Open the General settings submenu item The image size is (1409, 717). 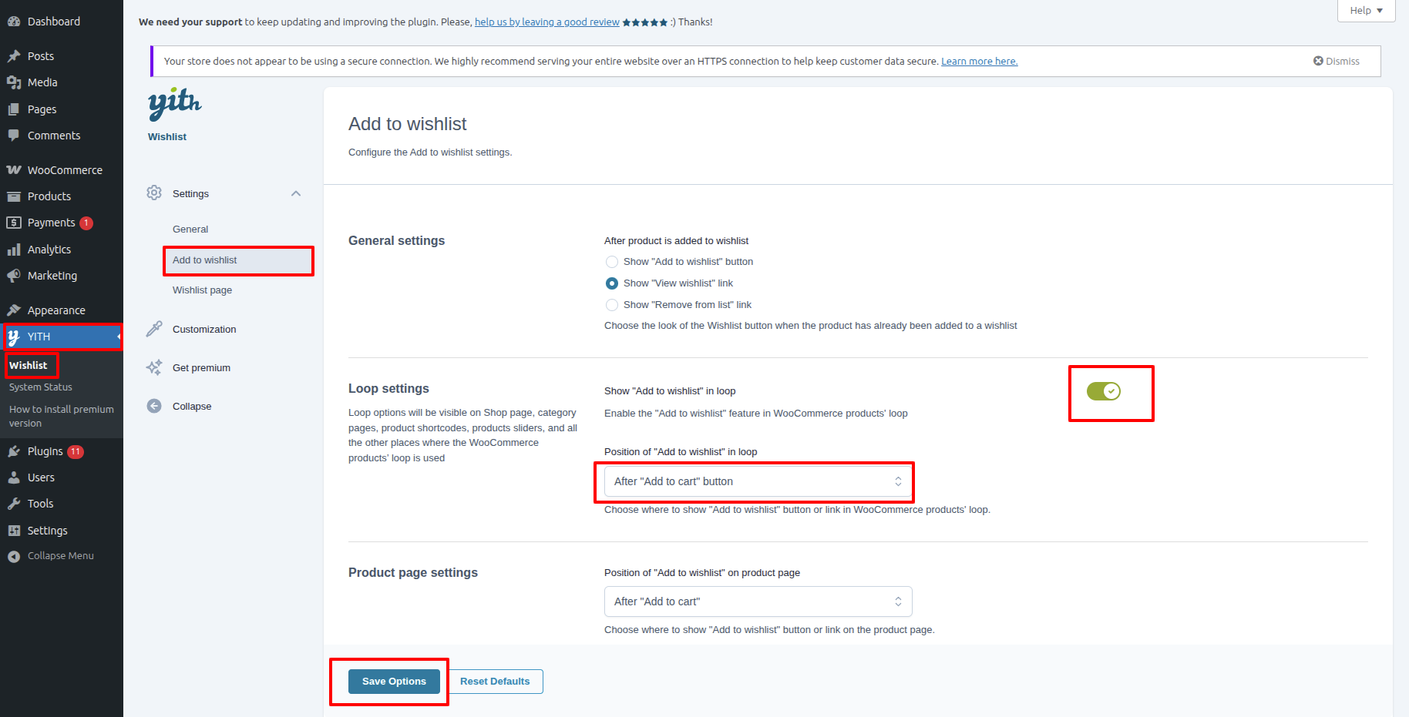[x=190, y=230]
